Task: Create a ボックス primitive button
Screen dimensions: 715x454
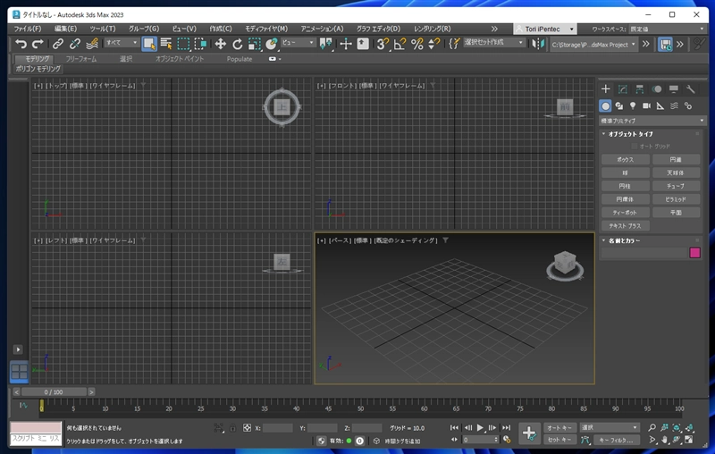Action: (625, 160)
